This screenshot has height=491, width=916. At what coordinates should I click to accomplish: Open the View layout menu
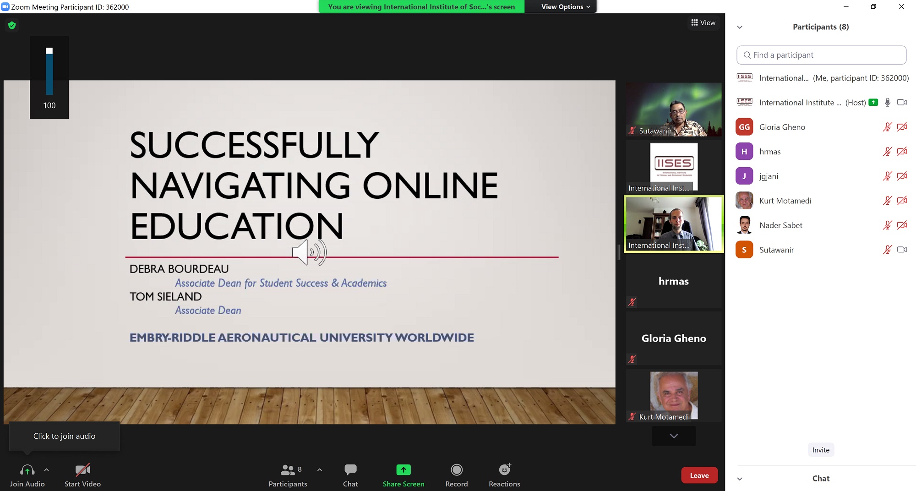(x=703, y=22)
